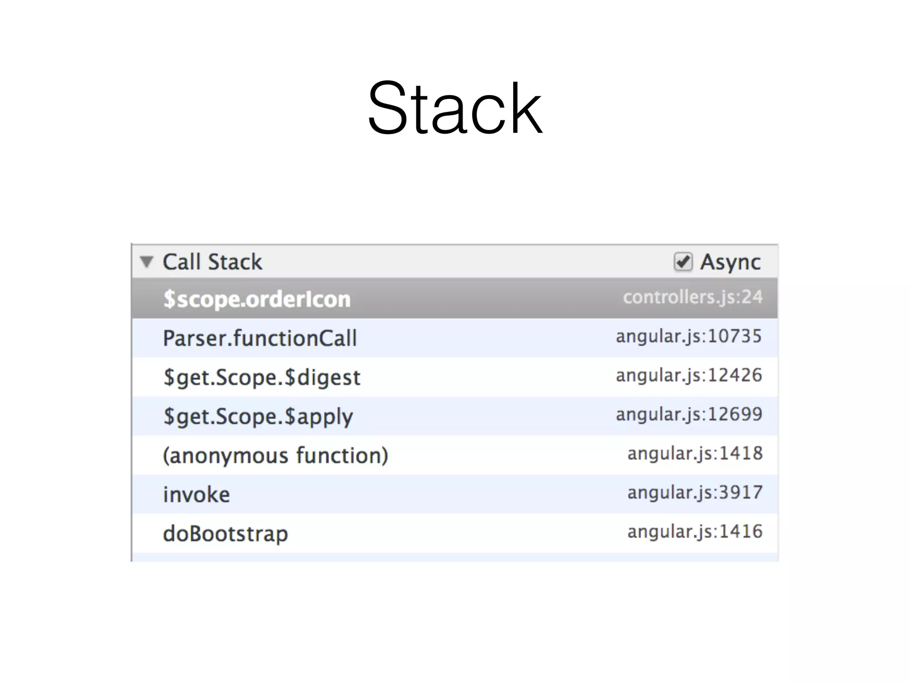Click the Stack slide title
Screen dimensions: 910x682
pyautogui.click(x=455, y=107)
